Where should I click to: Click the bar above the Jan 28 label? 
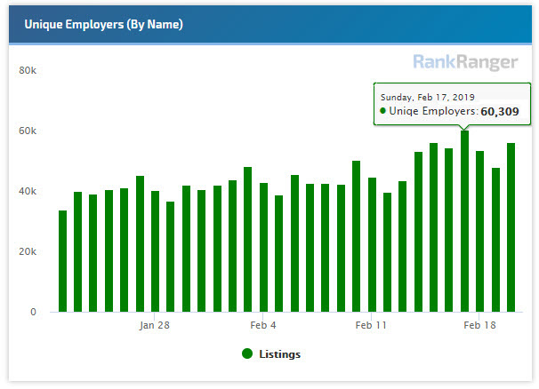(x=156, y=251)
